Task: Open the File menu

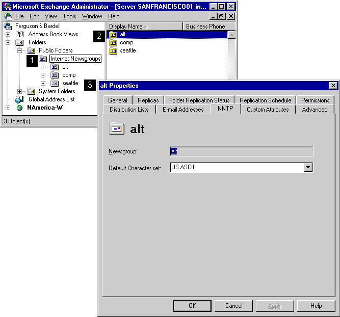Action: pos(19,16)
